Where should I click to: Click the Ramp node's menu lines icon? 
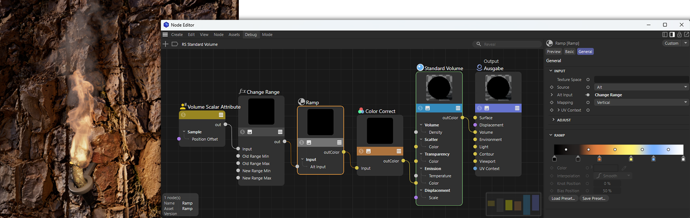coord(339,142)
